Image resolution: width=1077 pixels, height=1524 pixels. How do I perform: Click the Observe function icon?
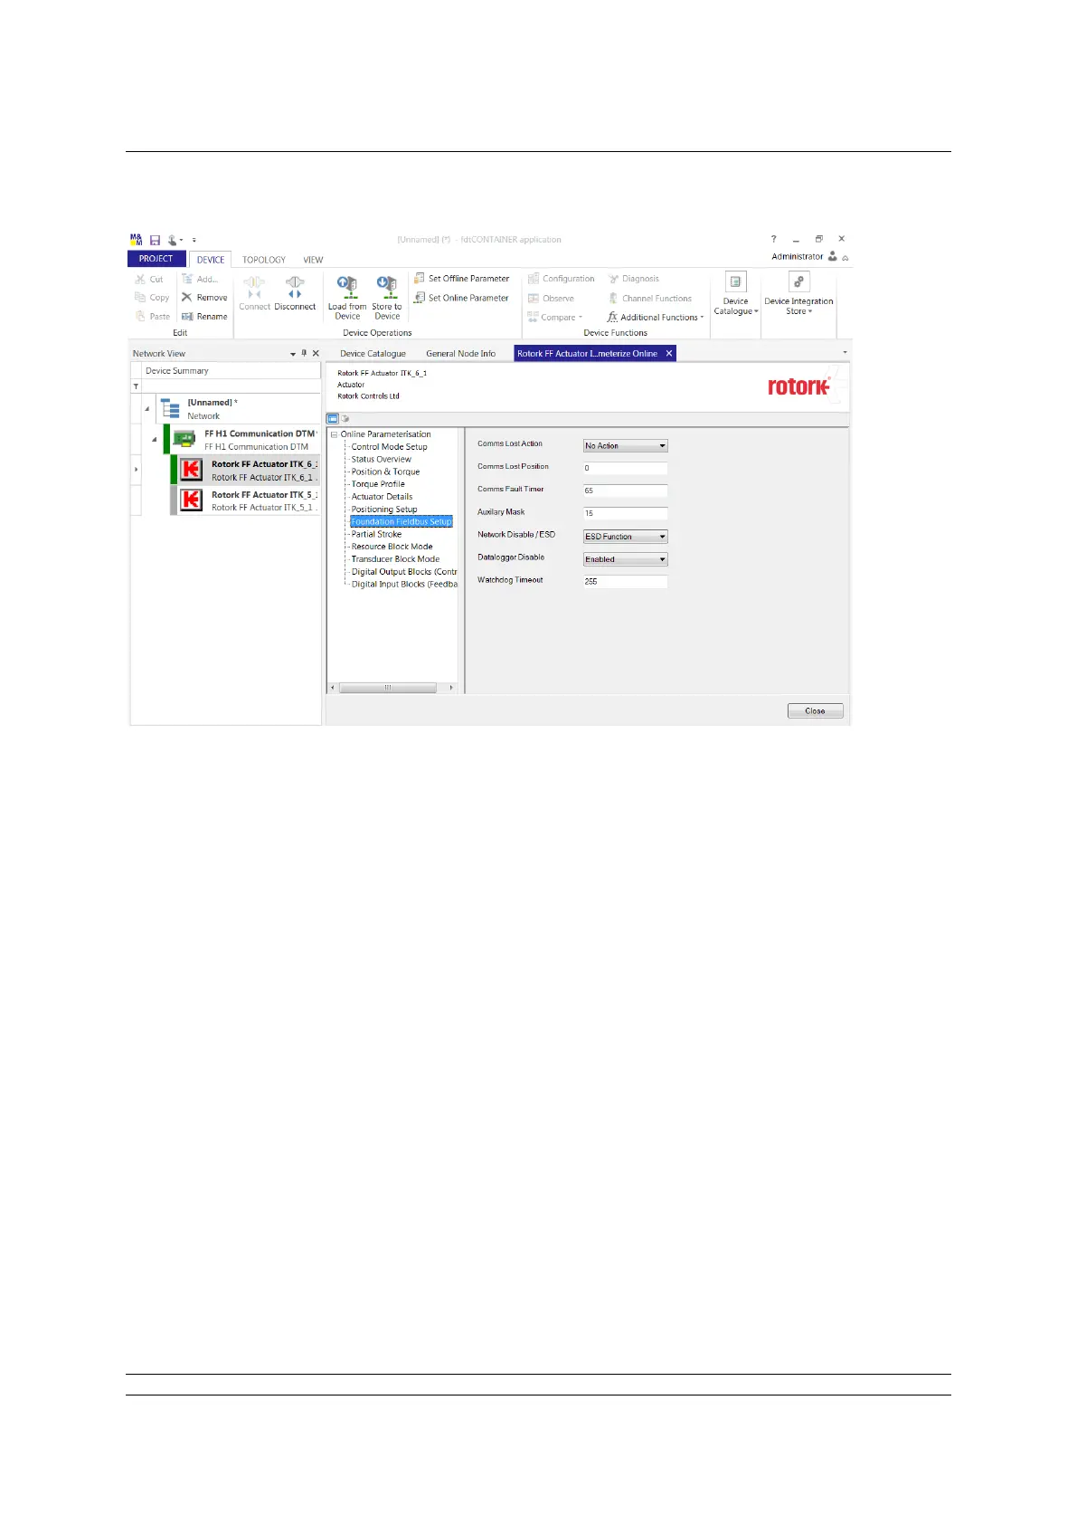tap(534, 299)
